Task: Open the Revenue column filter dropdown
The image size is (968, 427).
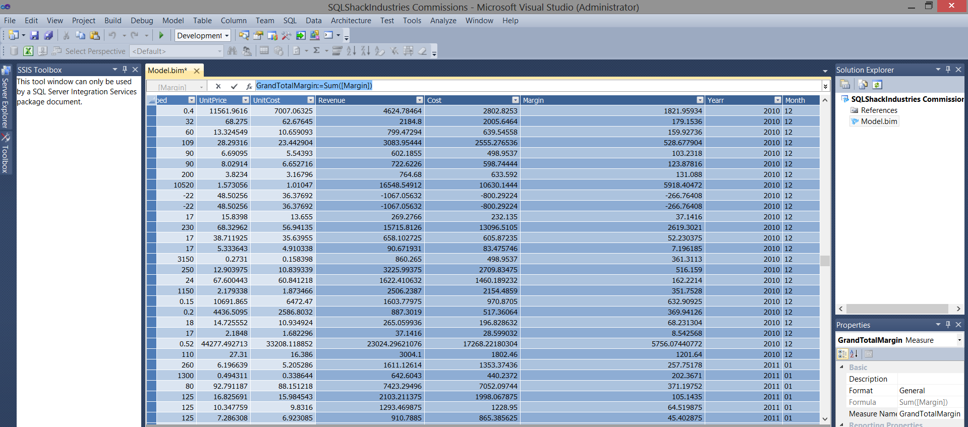Action: 419,100
